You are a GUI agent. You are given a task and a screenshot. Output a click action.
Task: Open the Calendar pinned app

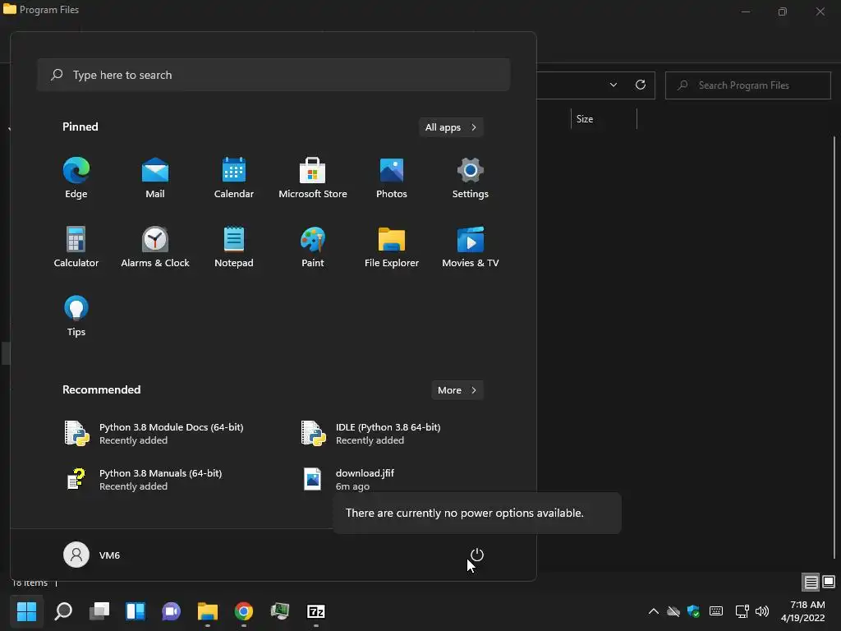point(234,177)
